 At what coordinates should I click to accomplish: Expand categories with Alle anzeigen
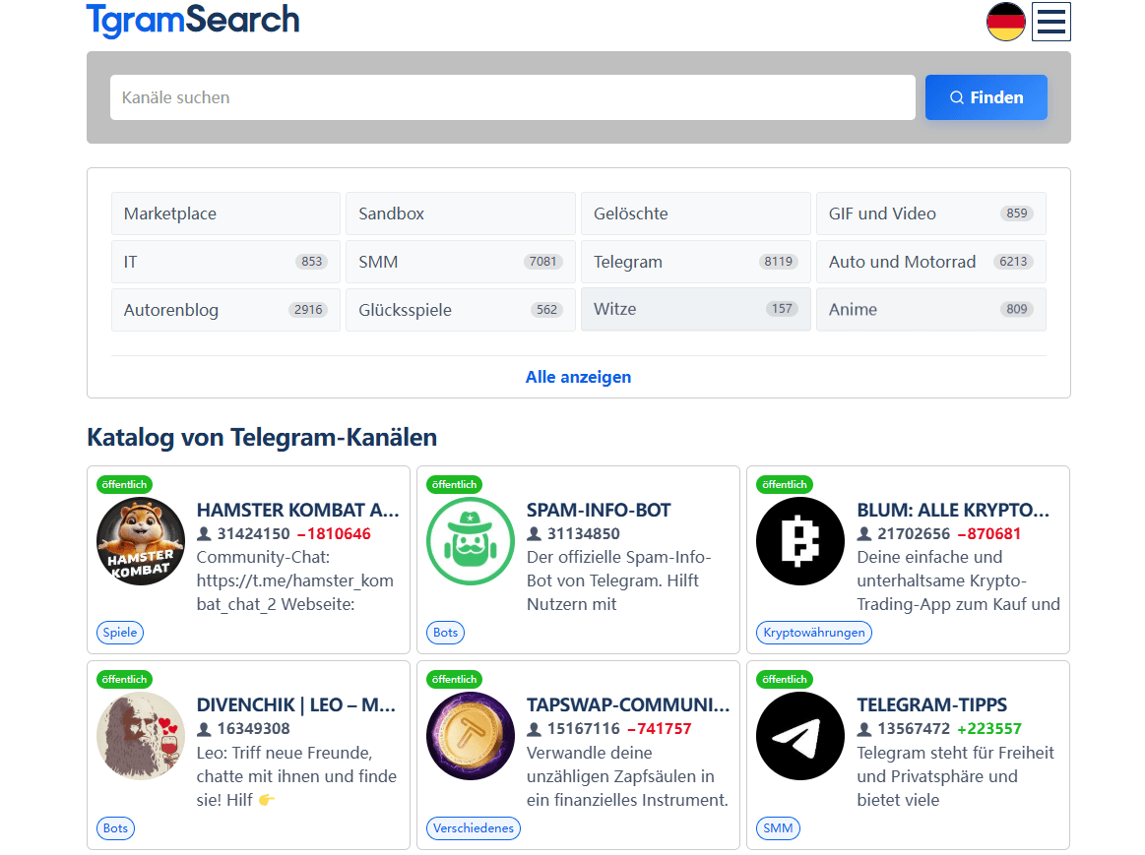click(x=578, y=377)
